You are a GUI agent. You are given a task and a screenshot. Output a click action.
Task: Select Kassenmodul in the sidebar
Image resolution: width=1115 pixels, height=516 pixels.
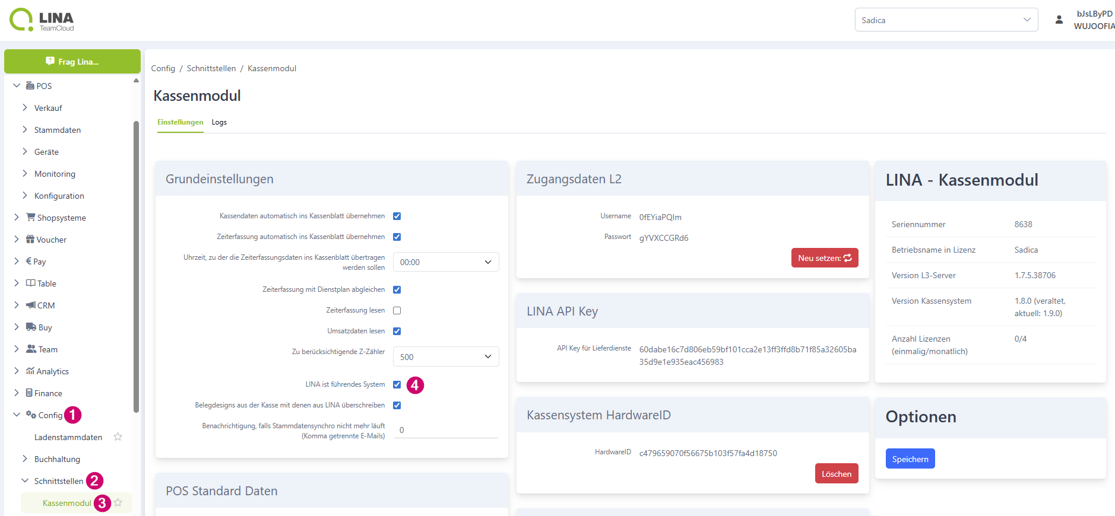click(67, 503)
